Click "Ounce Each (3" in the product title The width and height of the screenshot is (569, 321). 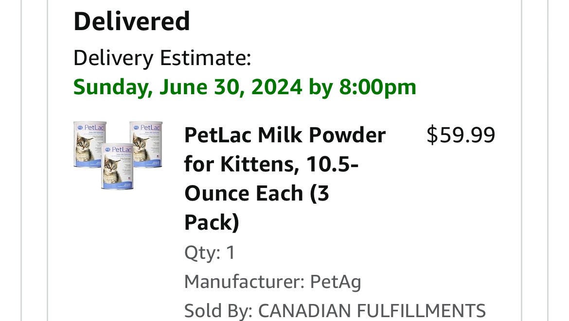(x=257, y=193)
